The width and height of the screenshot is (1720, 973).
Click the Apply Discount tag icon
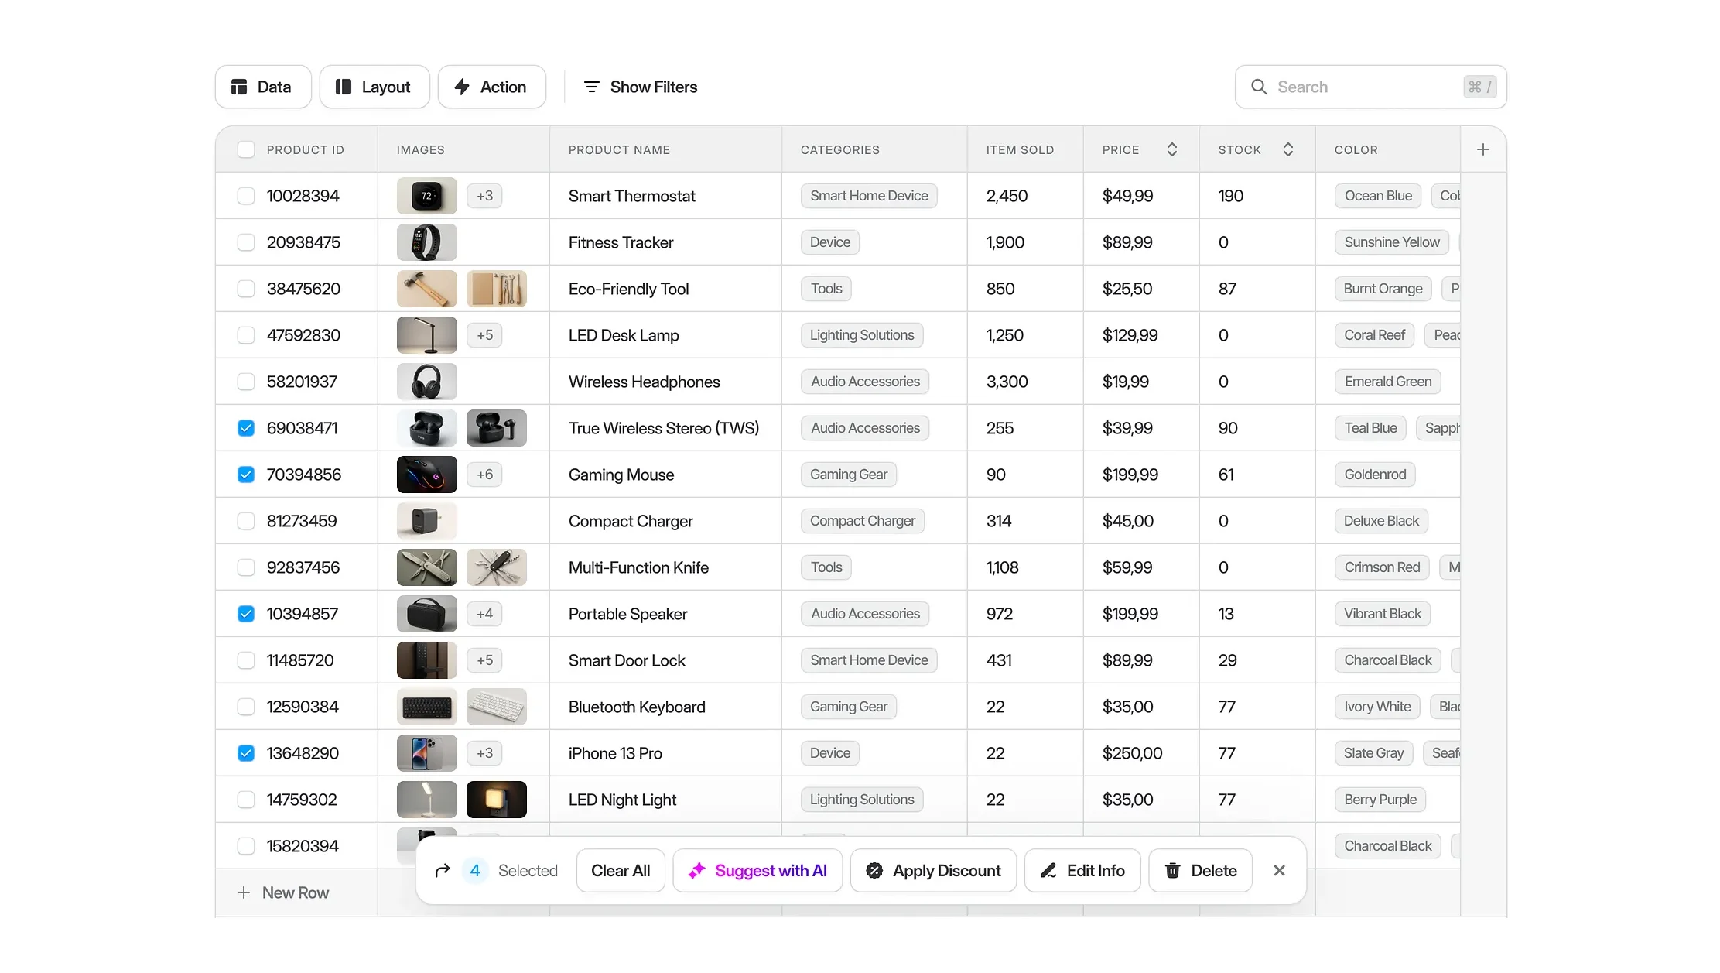point(875,870)
